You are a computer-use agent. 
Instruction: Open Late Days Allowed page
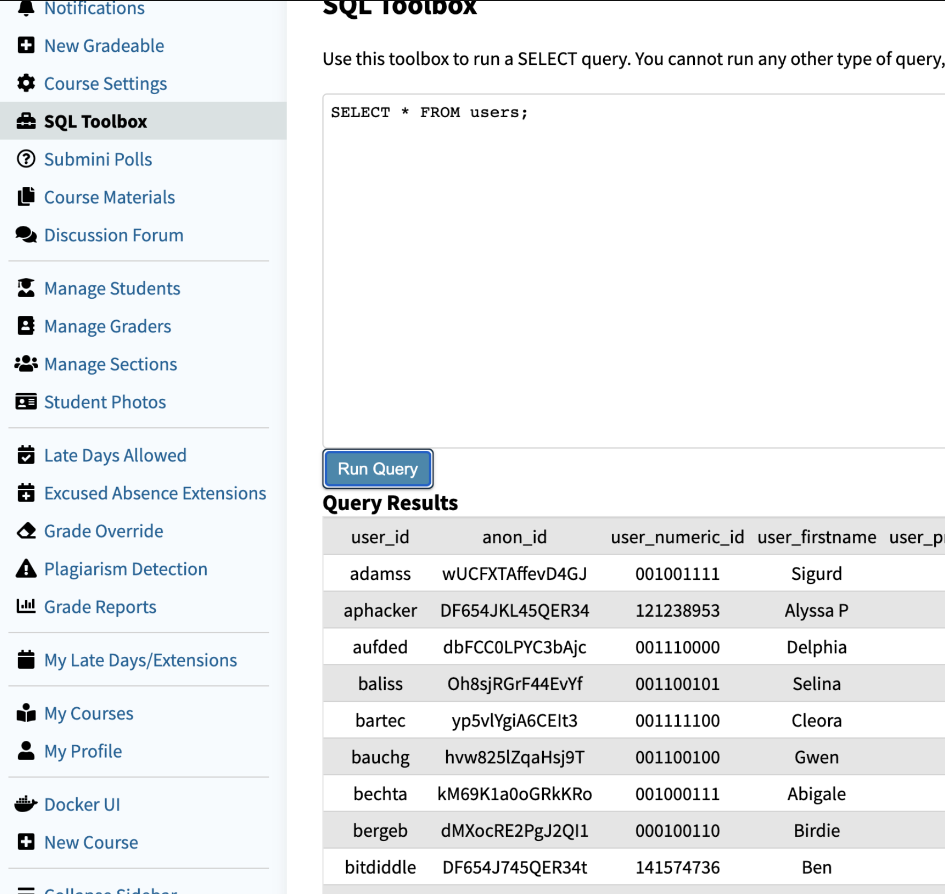(x=115, y=455)
